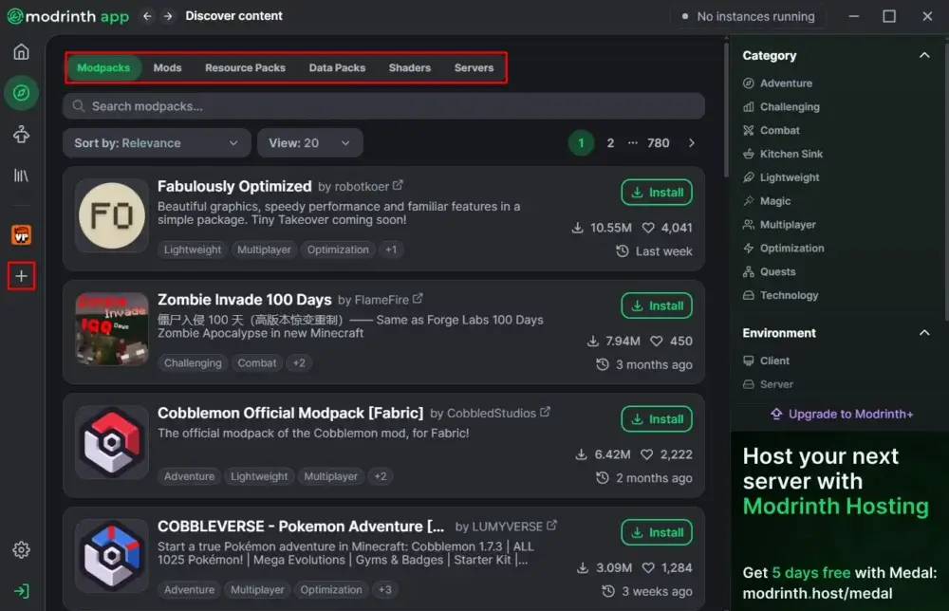Enable the Kitchen Sink category filter
The width and height of the screenshot is (949, 611).
[791, 154]
